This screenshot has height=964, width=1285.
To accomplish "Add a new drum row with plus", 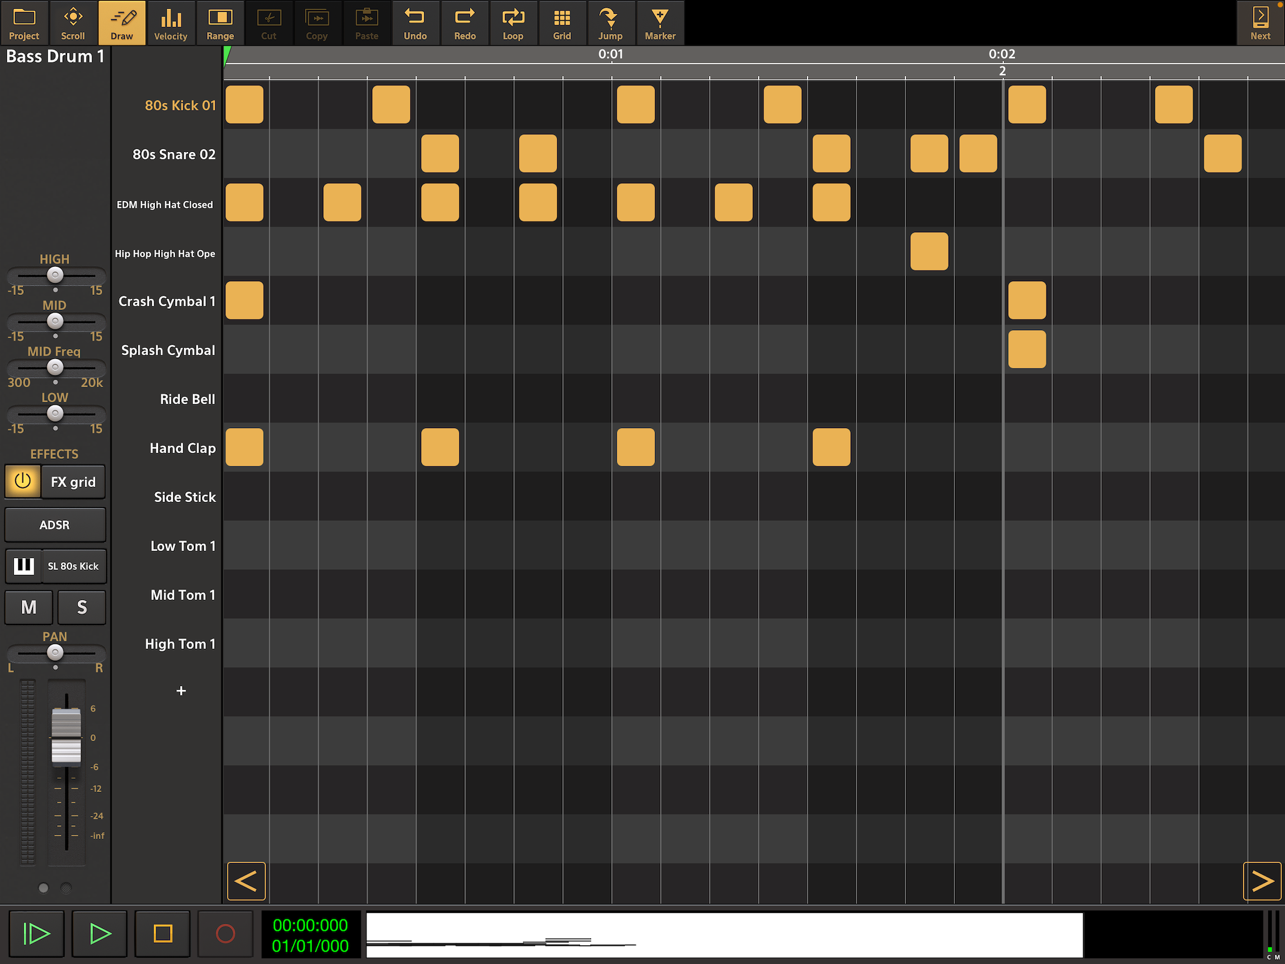I will coord(181,691).
